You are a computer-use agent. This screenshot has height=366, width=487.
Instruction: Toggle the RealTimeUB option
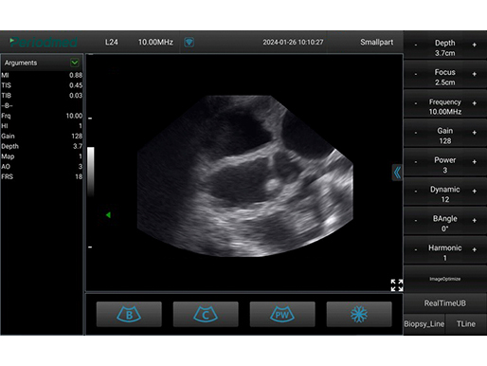[445, 303]
